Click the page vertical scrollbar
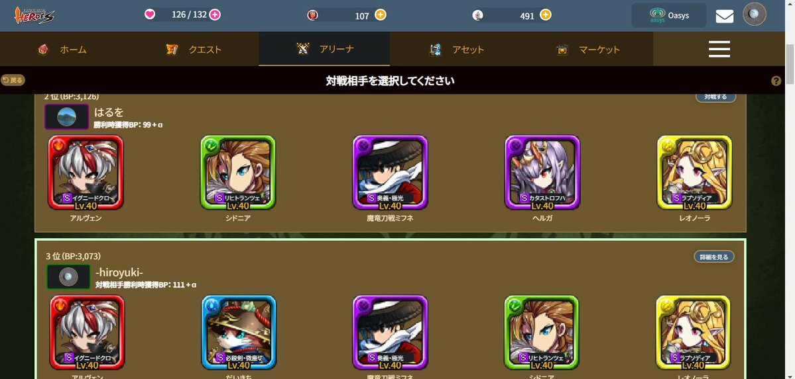This screenshot has height=379, width=795. coord(790,64)
